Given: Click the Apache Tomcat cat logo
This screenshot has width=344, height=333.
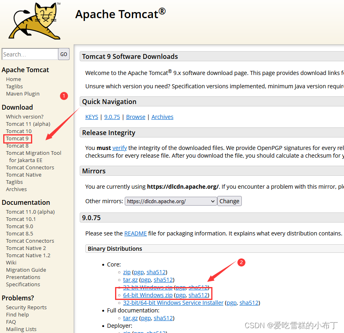Looking at the screenshot, I should pyautogui.click(x=35, y=21).
